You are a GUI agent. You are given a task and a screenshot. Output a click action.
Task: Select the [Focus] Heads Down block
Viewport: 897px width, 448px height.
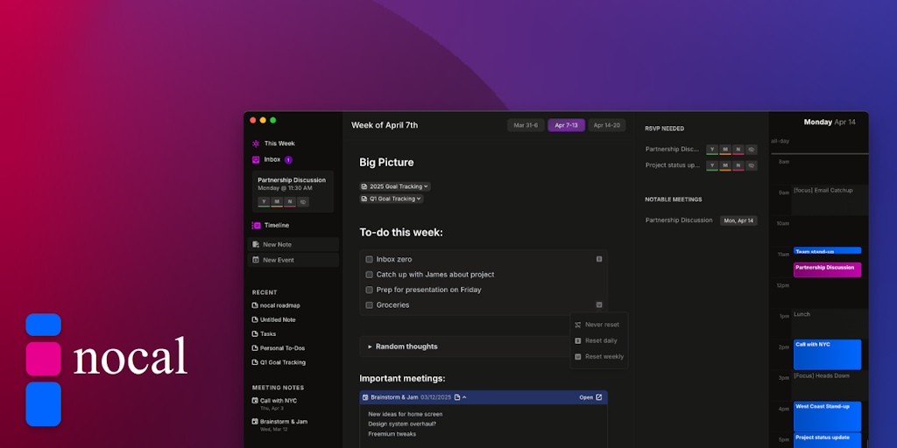[830, 385]
